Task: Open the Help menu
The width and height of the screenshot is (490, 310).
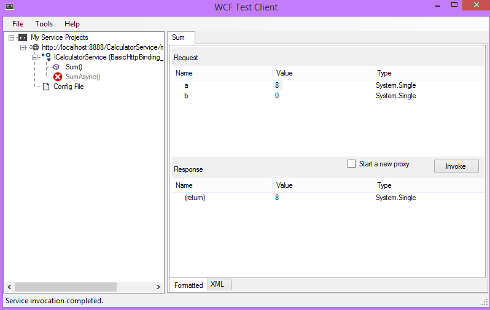Action: [72, 24]
